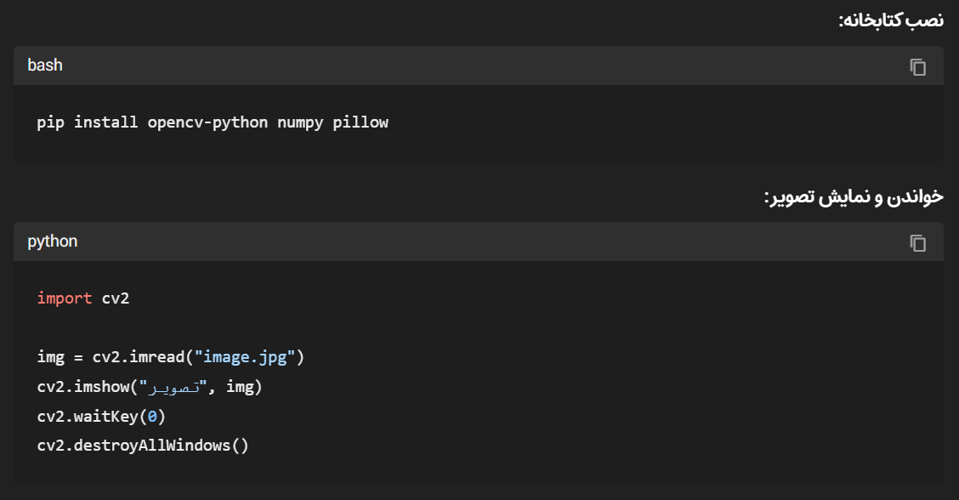Click the python language label
959x500 pixels.
pos(52,241)
